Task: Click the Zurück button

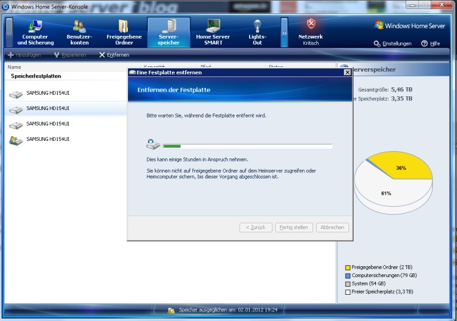Action: click(x=256, y=227)
